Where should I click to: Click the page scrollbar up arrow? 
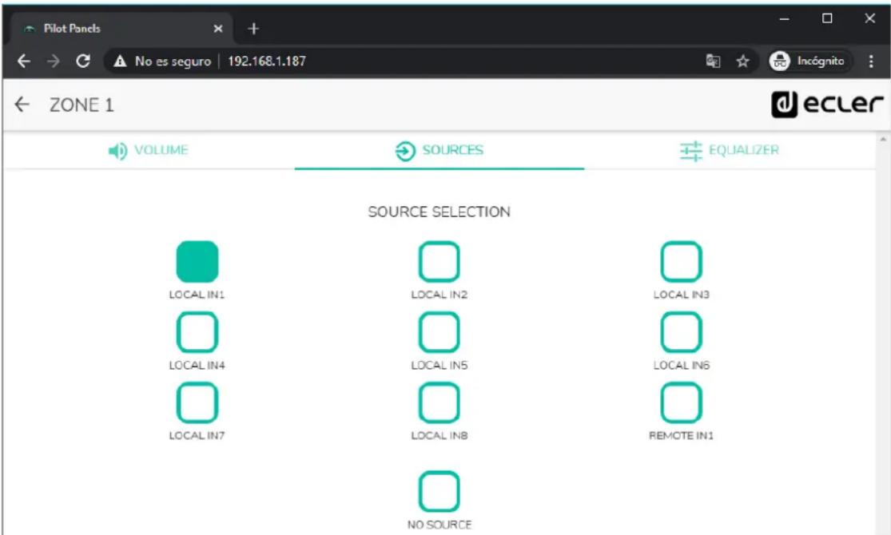[x=883, y=140]
